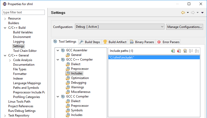Move include path up in the list

coord(191,51)
